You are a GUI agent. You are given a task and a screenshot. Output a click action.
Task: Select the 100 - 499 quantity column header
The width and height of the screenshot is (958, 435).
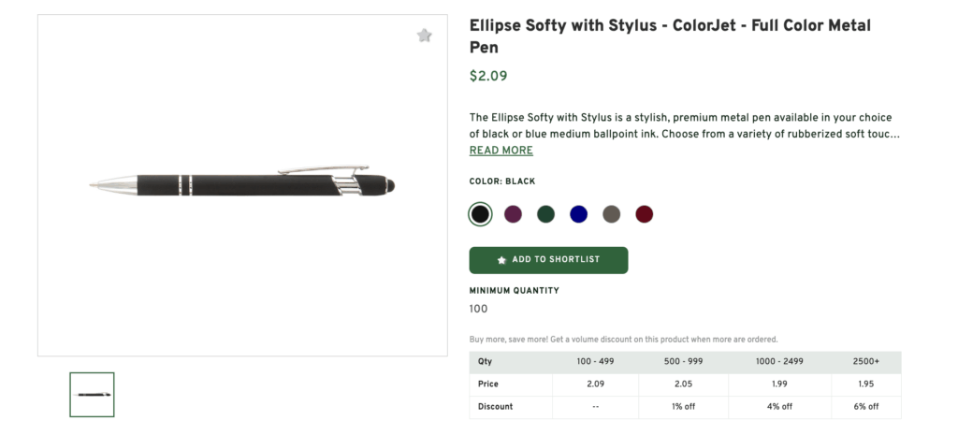click(x=595, y=362)
